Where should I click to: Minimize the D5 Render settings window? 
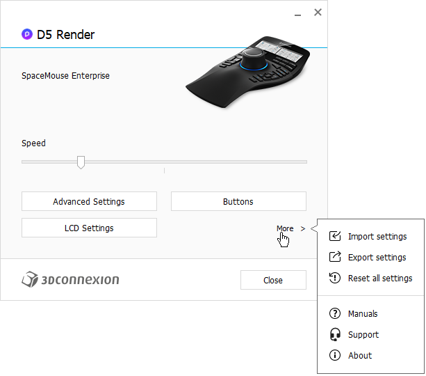coord(297,13)
